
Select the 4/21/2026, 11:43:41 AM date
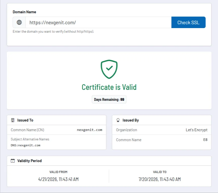tap(58, 179)
